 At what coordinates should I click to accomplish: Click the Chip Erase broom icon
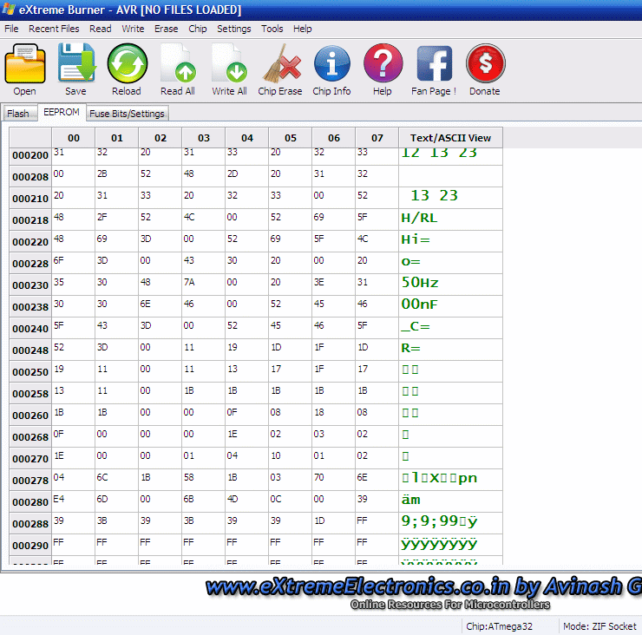[280, 65]
